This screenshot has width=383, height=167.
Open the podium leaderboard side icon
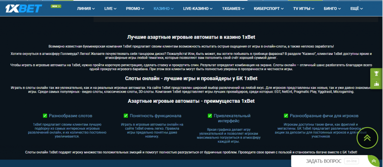(376, 84)
